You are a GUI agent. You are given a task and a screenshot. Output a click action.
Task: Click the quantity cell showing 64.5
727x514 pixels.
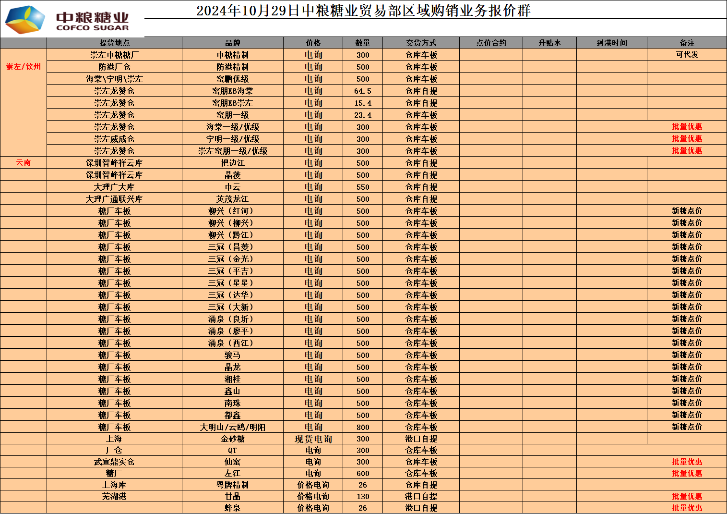coord(363,91)
